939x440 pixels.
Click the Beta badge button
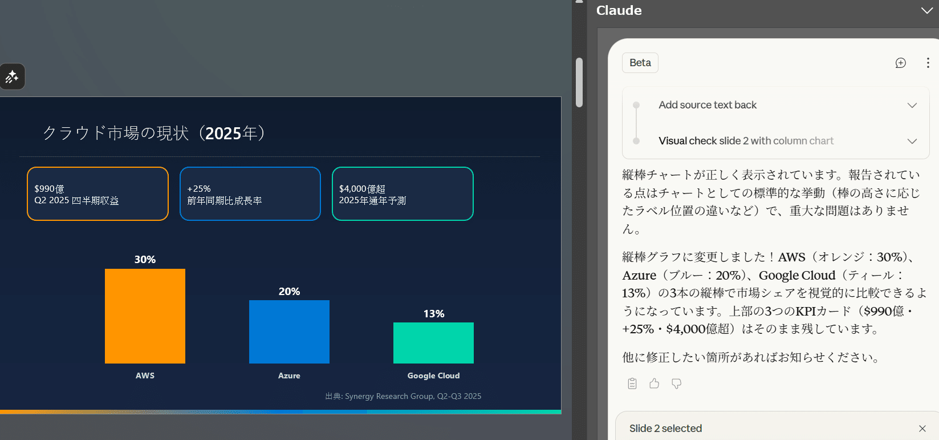pyautogui.click(x=640, y=63)
